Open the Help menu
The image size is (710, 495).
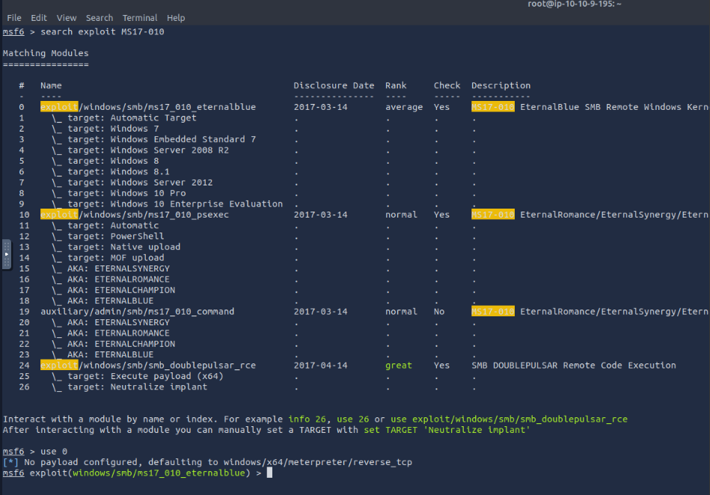pyautogui.click(x=176, y=18)
